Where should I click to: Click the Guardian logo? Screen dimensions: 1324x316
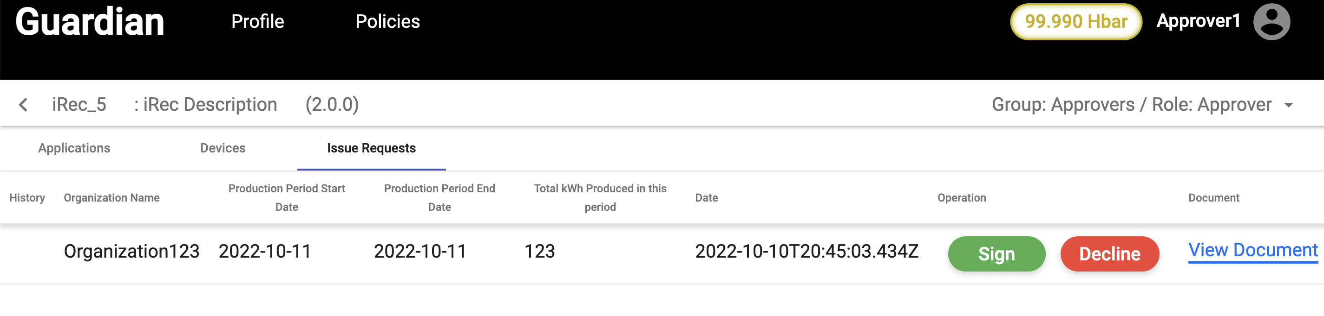[90, 22]
